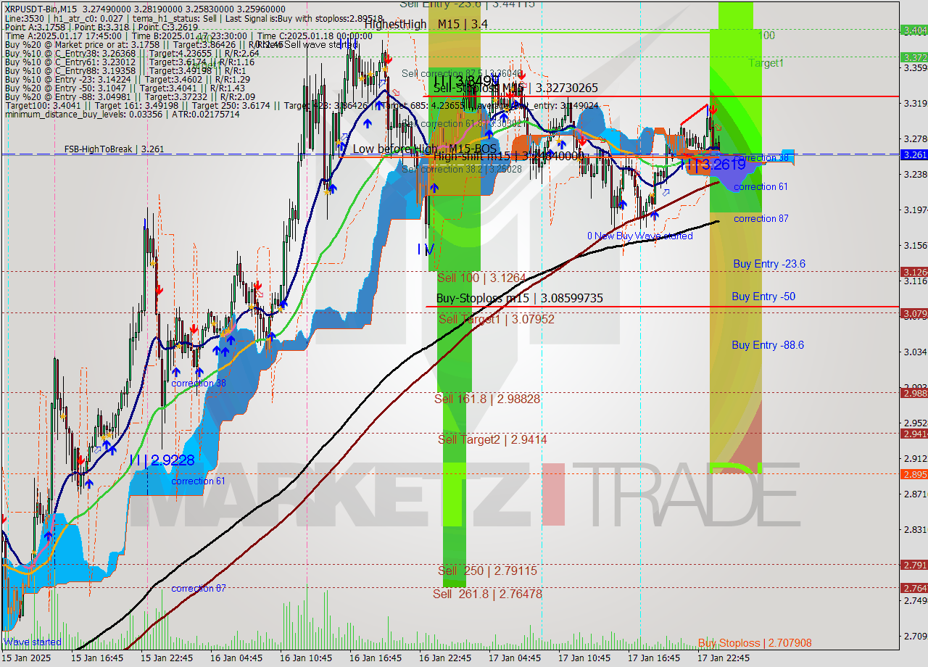Select the 15 Jan 2025 date label
The height and width of the screenshot is (667, 928).
28,658
